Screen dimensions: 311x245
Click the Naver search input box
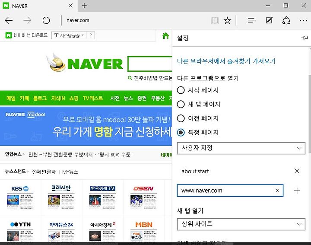(x=150, y=64)
